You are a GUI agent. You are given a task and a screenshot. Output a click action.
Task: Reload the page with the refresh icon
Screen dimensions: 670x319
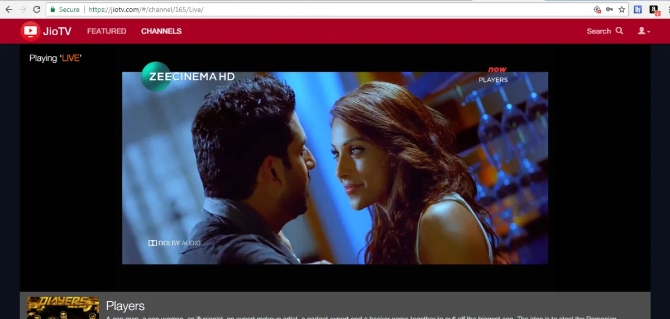coord(37,9)
